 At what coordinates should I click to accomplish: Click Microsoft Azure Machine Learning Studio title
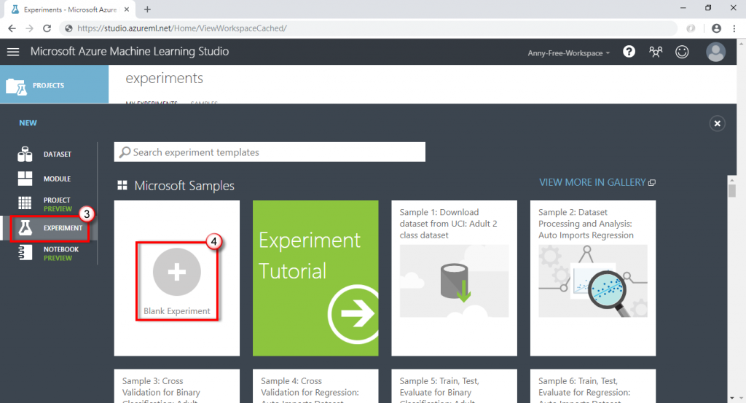tap(130, 52)
